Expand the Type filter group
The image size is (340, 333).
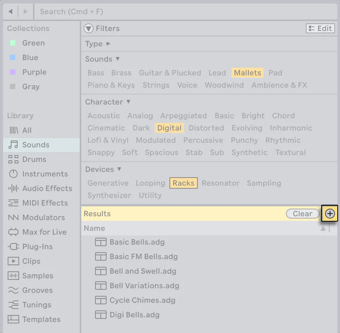(x=108, y=44)
